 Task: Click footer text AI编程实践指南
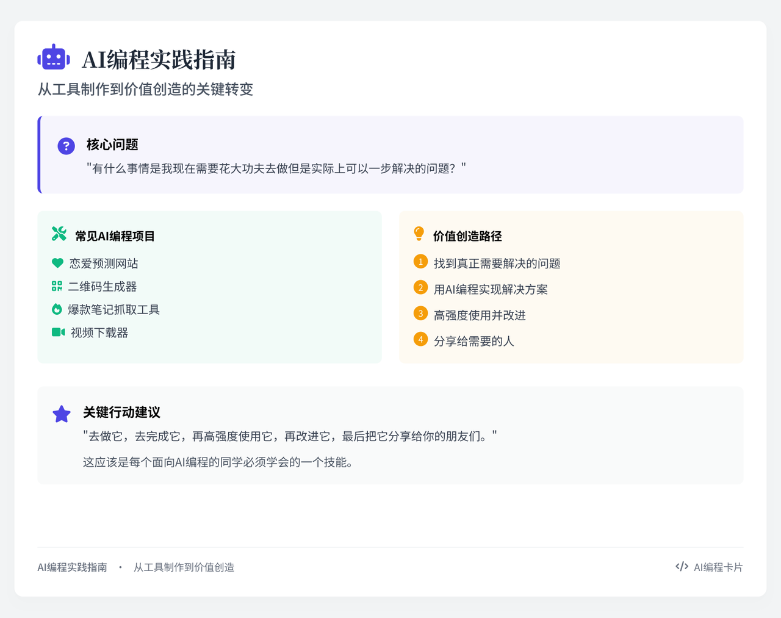click(x=72, y=567)
